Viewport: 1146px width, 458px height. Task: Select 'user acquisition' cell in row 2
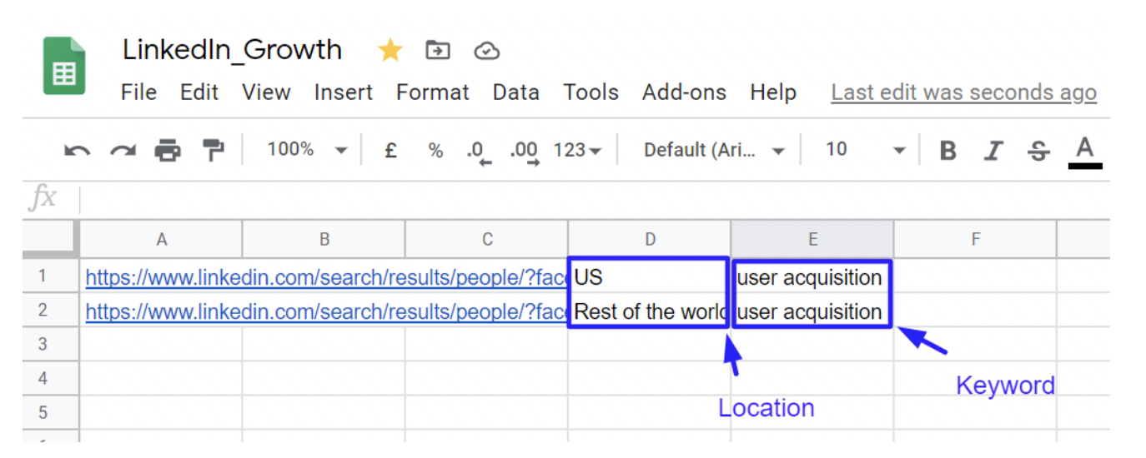(812, 311)
